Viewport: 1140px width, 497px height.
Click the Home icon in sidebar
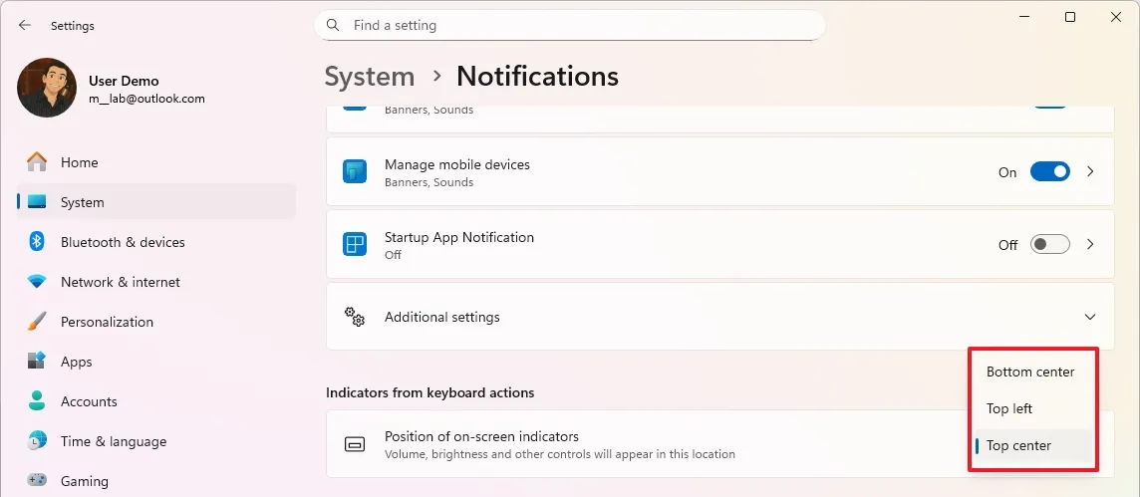click(37, 162)
